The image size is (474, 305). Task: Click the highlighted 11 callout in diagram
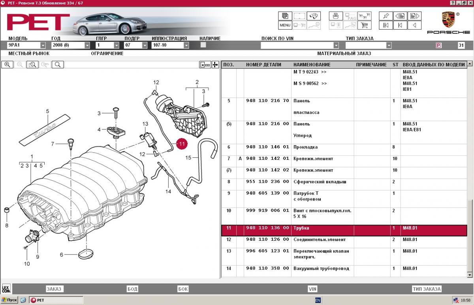[x=182, y=144]
